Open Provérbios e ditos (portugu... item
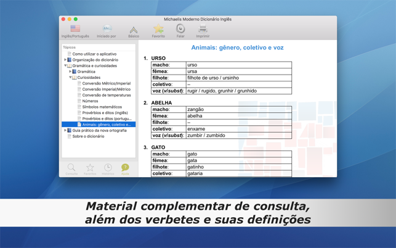Viewport: 396px width, 248px height. pyautogui.click(x=107, y=118)
